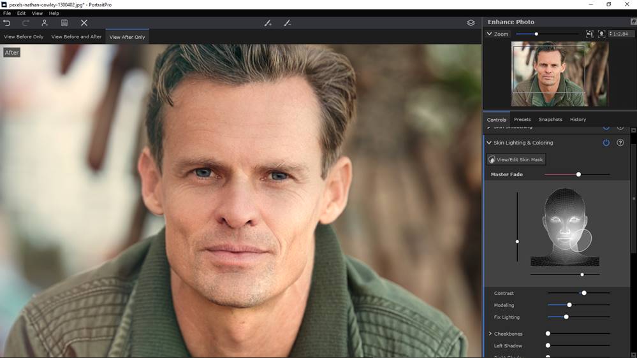
Task: Open the History tab
Action: point(578,119)
